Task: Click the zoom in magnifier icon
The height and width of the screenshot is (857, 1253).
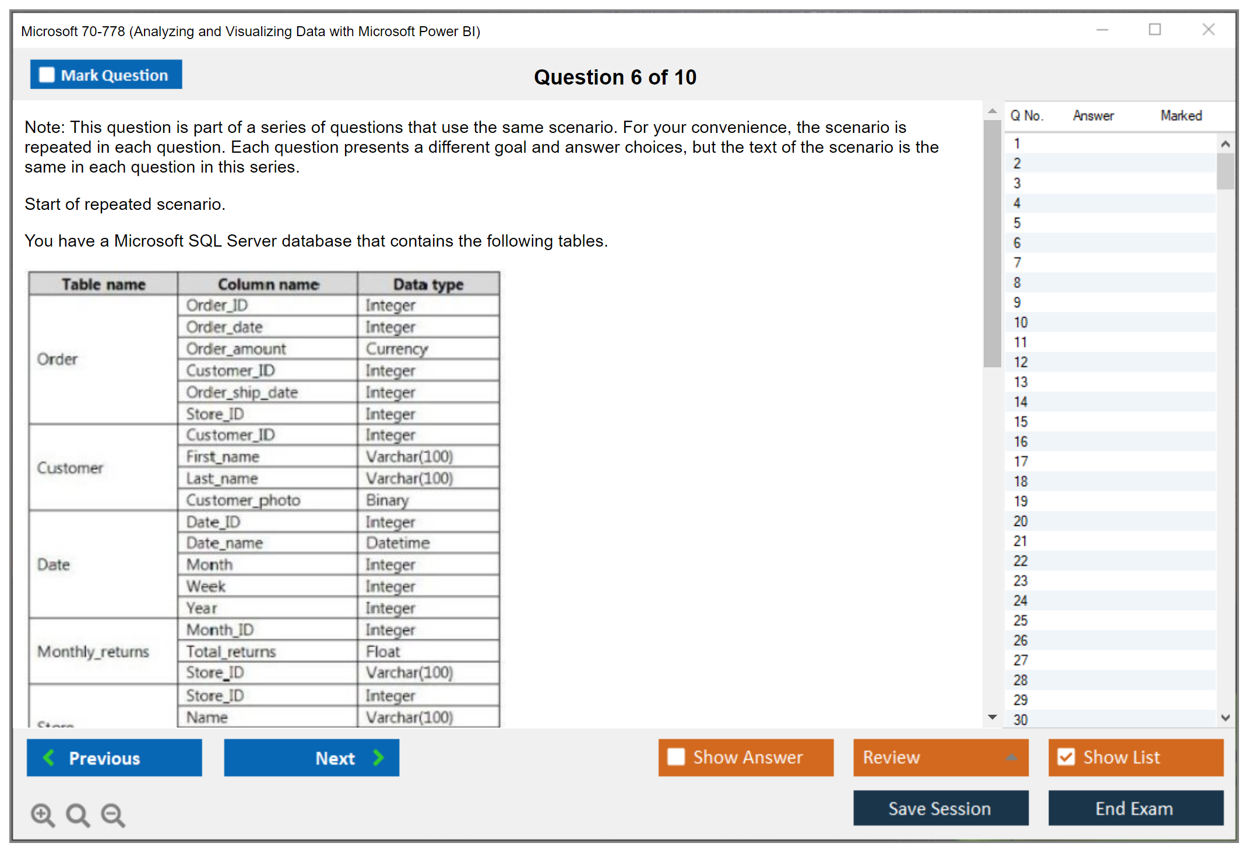Action: pos(43,814)
